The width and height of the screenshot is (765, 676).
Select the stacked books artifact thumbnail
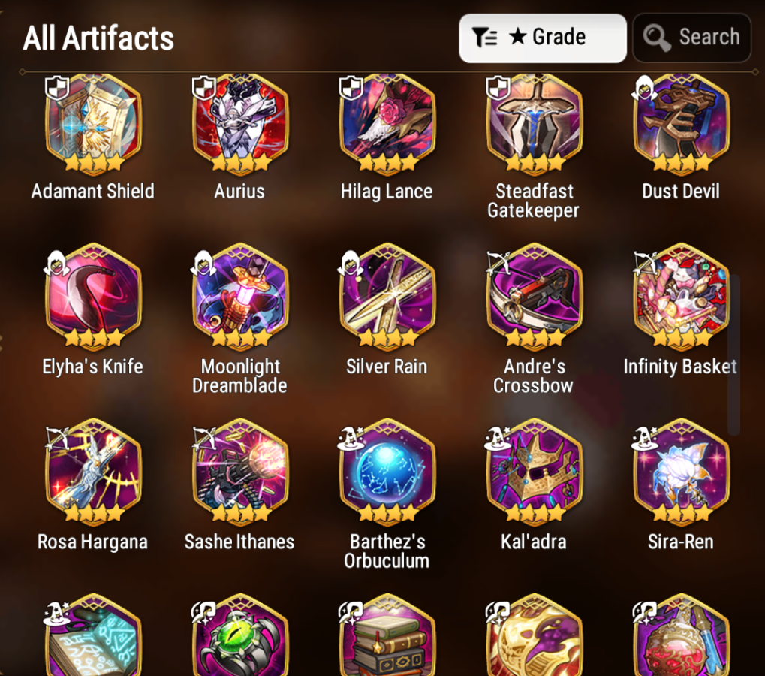pyautogui.click(x=387, y=635)
